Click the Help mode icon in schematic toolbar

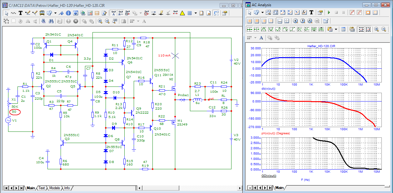pos(75,13)
